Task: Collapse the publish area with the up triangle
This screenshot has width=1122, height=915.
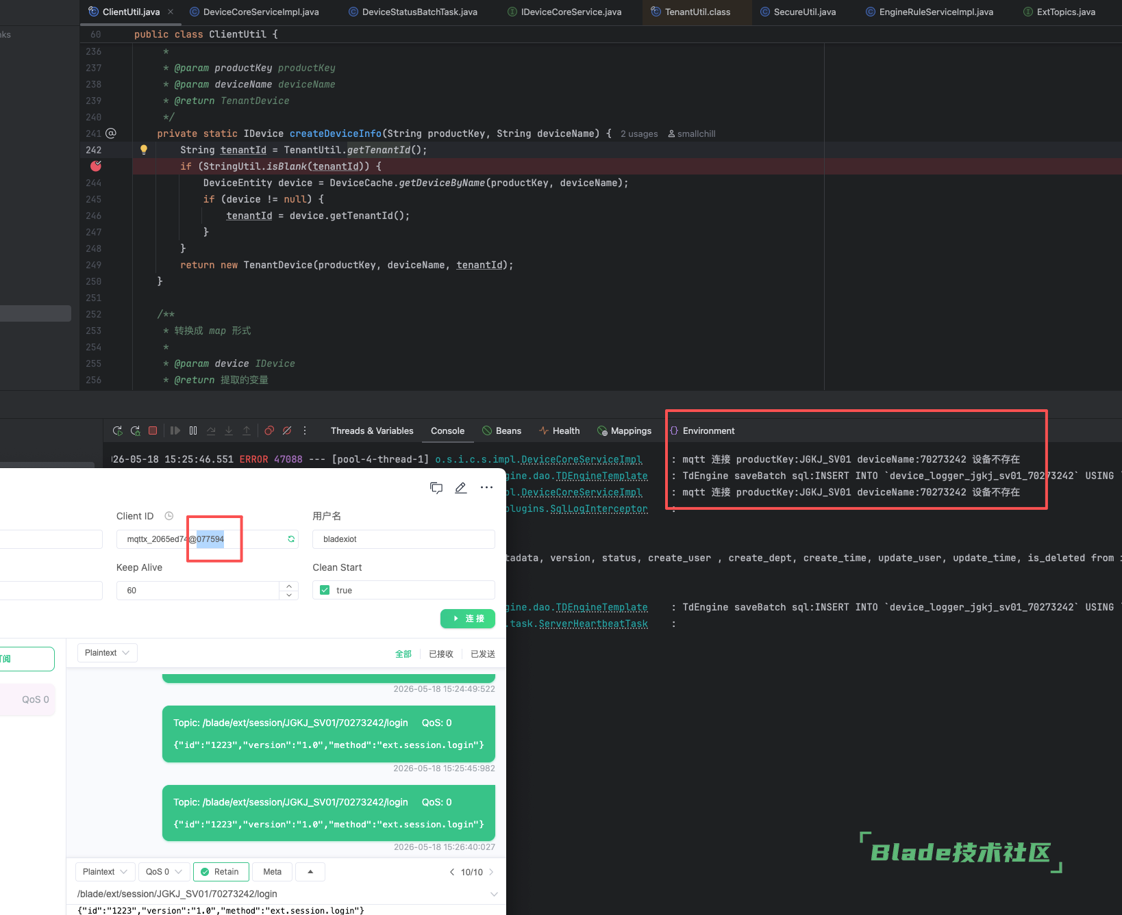Action: (310, 872)
